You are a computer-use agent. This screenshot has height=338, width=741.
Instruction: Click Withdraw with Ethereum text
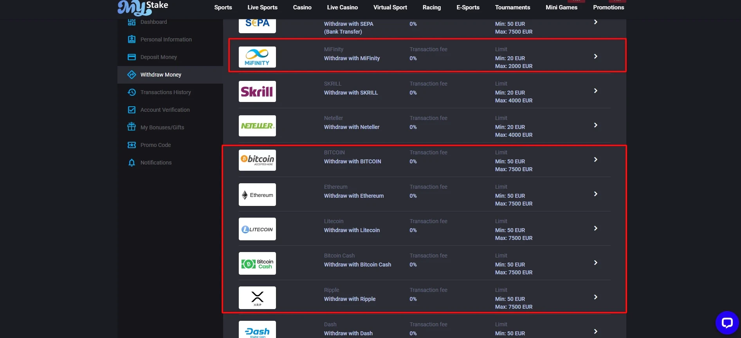tap(354, 196)
